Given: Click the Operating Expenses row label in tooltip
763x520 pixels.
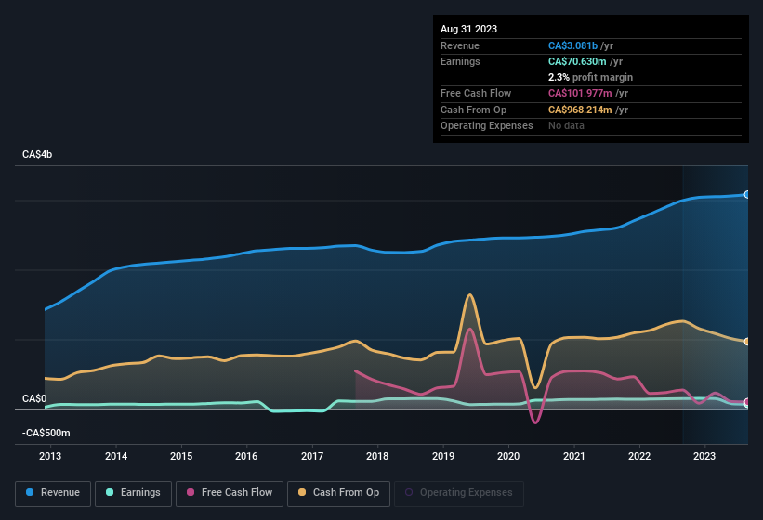Looking at the screenshot, I should tap(487, 126).
